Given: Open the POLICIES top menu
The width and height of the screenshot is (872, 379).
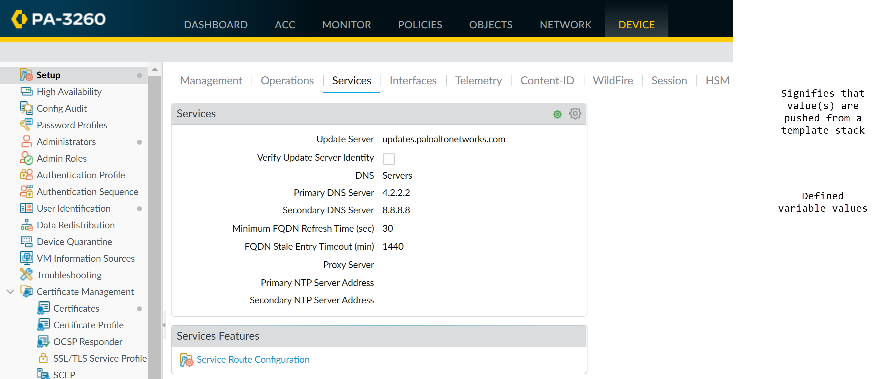Looking at the screenshot, I should click(420, 25).
